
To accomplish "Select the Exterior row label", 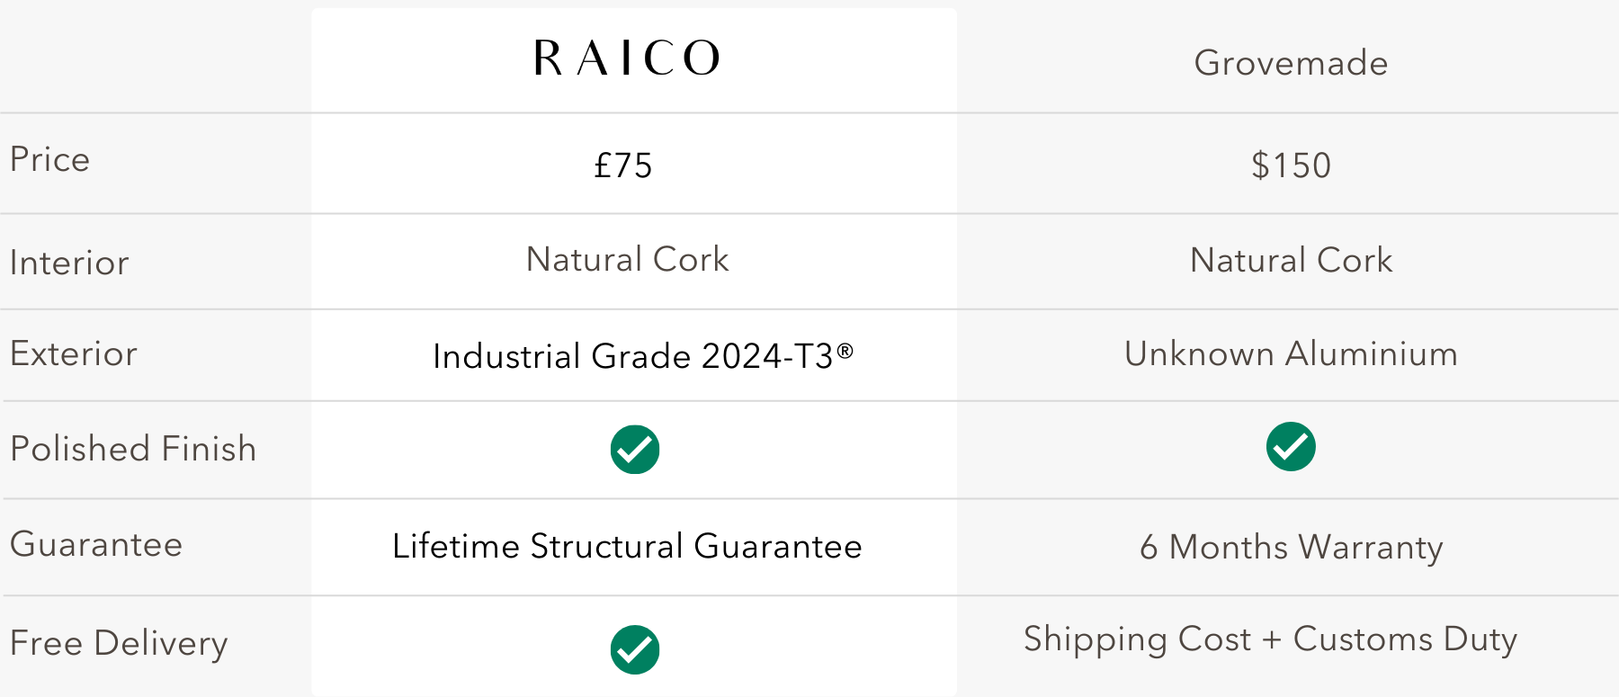I will [x=74, y=353].
